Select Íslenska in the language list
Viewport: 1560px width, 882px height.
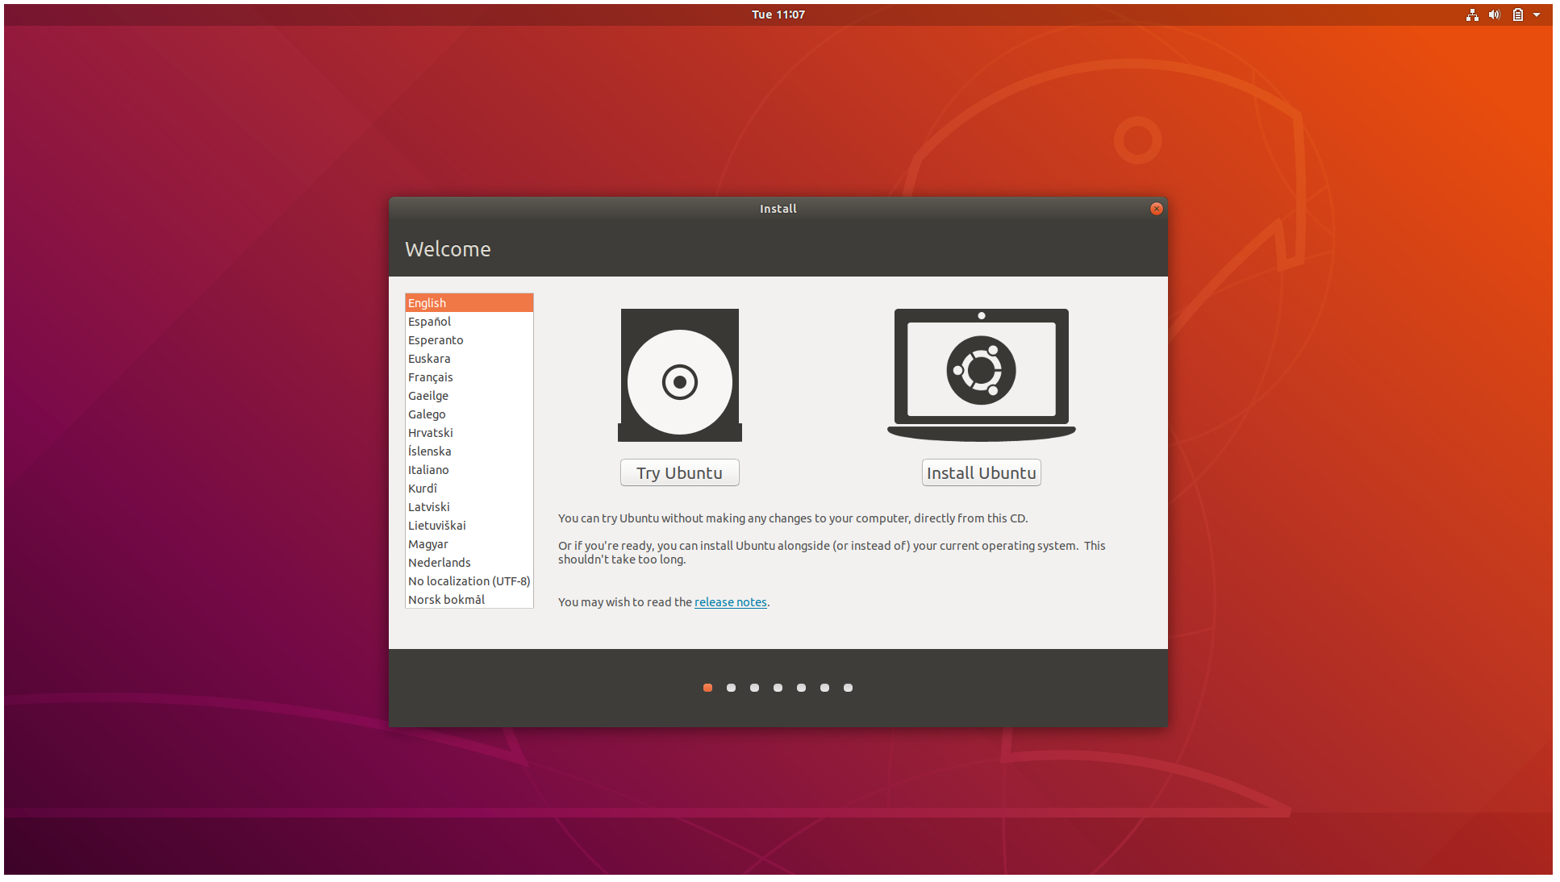click(469, 451)
